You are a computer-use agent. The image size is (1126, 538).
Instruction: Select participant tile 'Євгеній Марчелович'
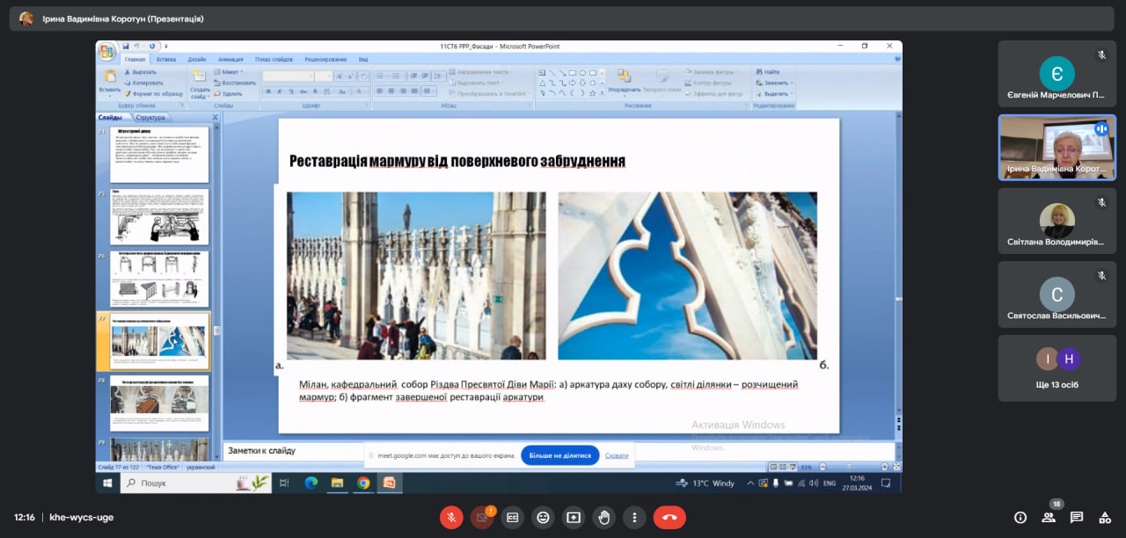pos(1057,74)
